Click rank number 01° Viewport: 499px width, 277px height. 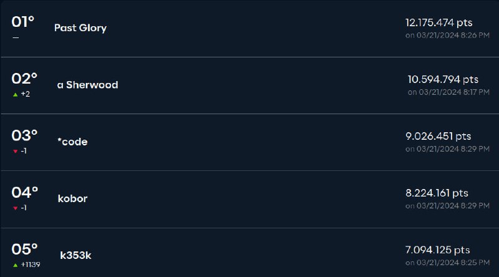pos(22,22)
